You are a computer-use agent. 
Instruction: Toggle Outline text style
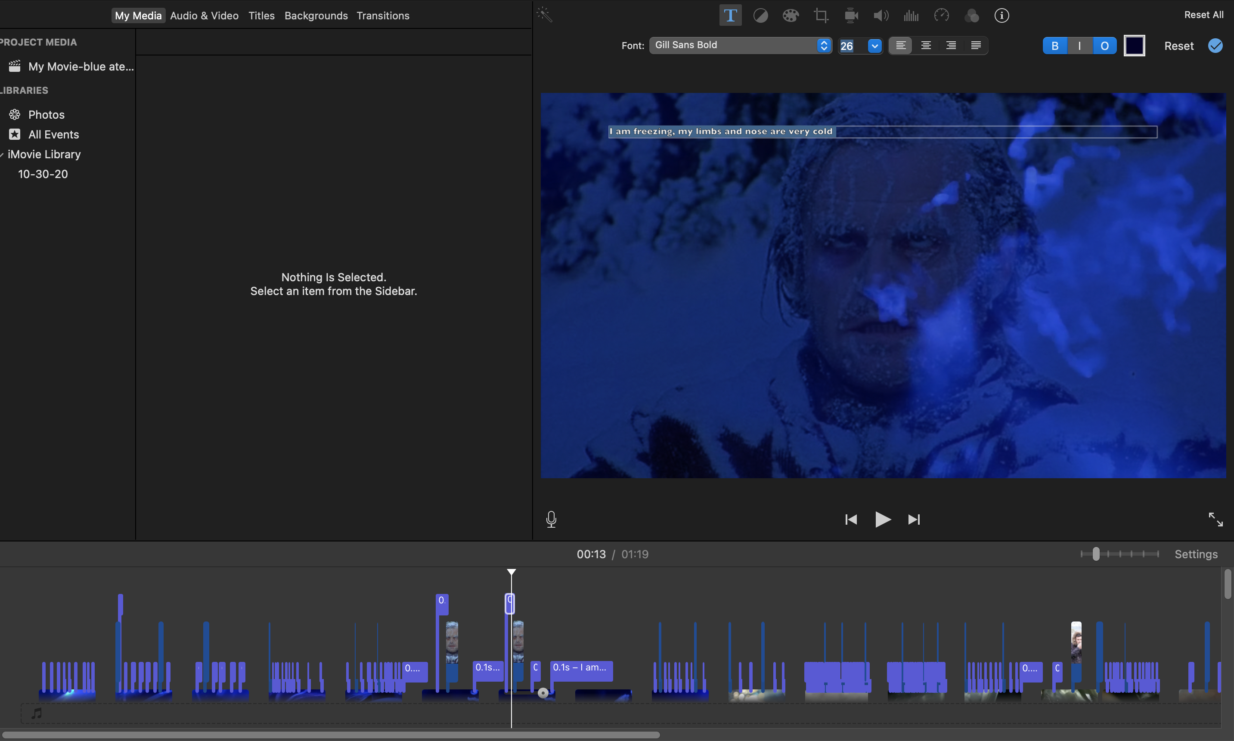[1104, 46]
